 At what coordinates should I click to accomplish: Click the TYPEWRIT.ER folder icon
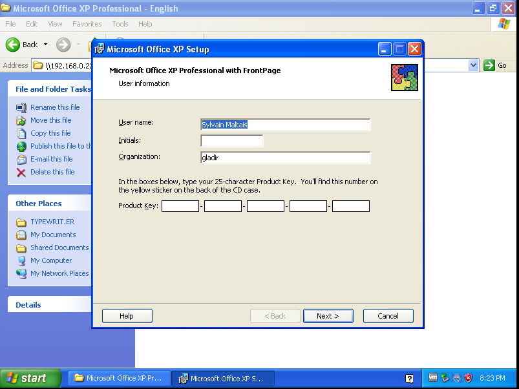click(21, 222)
